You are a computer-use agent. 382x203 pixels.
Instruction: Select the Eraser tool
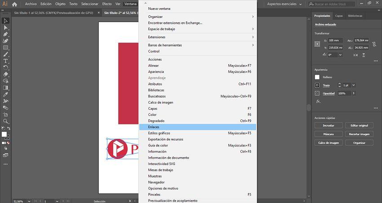point(5,74)
